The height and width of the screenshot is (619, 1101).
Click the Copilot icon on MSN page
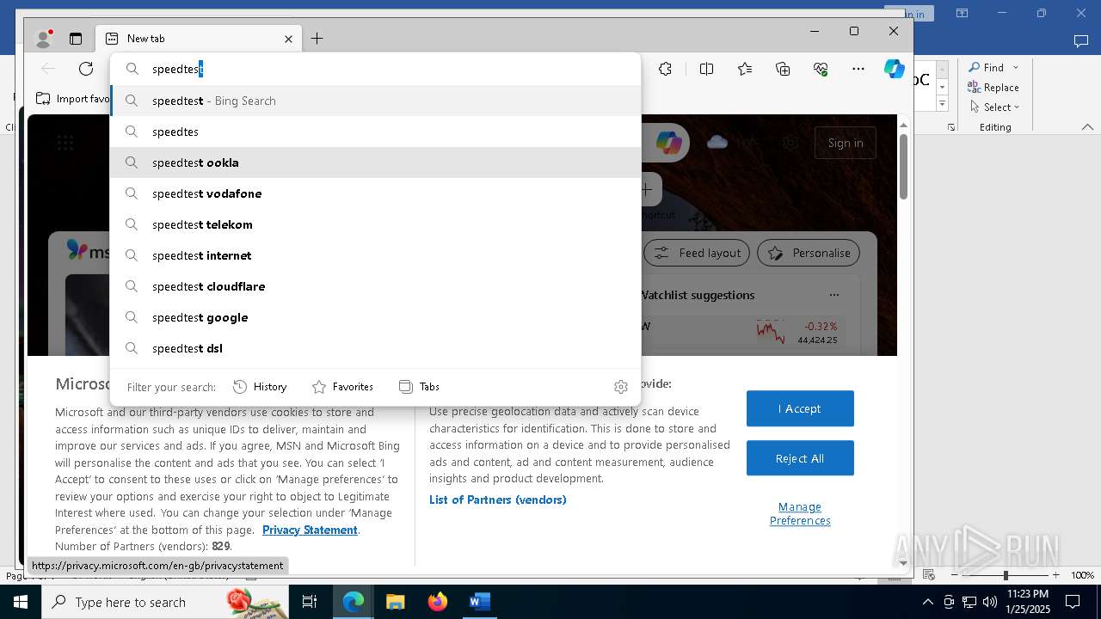[669, 143]
